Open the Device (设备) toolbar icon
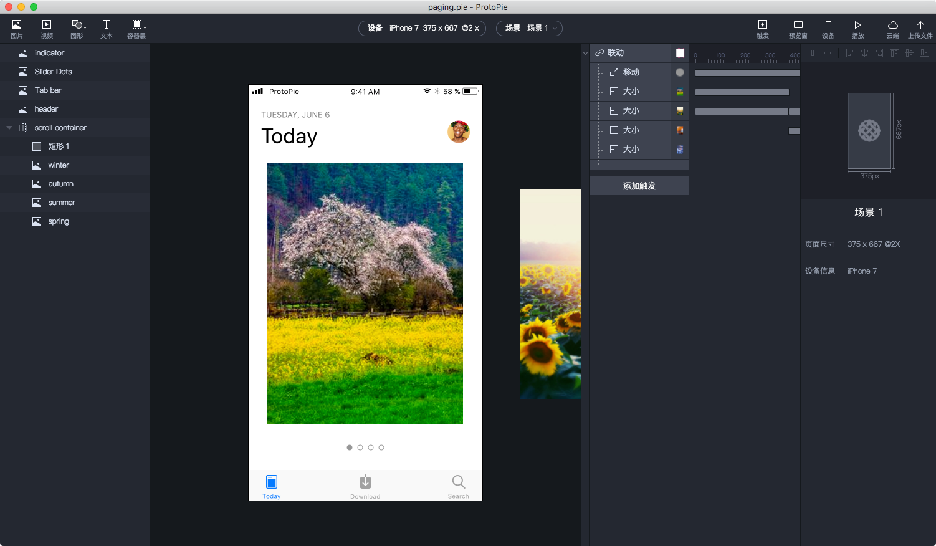Image resolution: width=936 pixels, height=546 pixels. pos(828,29)
